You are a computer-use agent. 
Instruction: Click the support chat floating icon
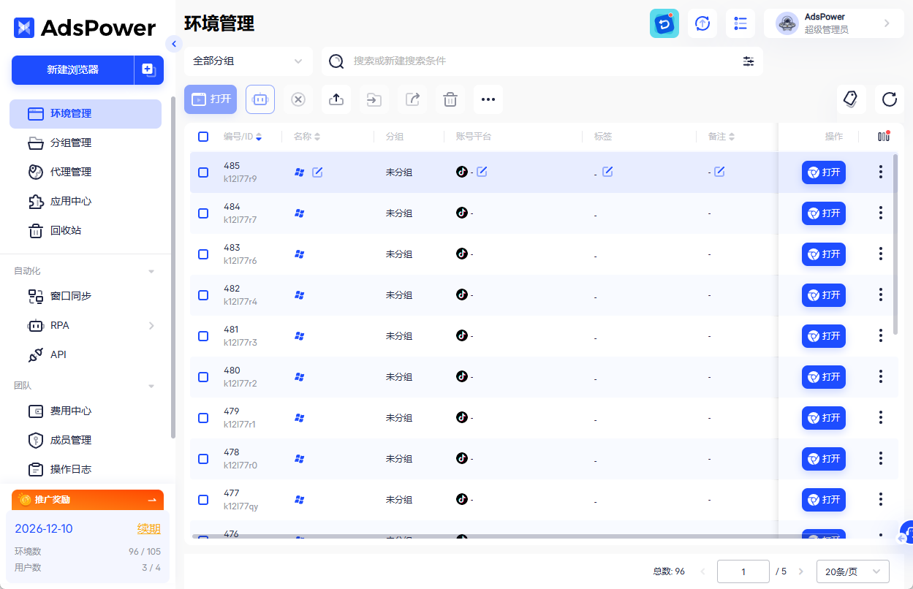(907, 531)
